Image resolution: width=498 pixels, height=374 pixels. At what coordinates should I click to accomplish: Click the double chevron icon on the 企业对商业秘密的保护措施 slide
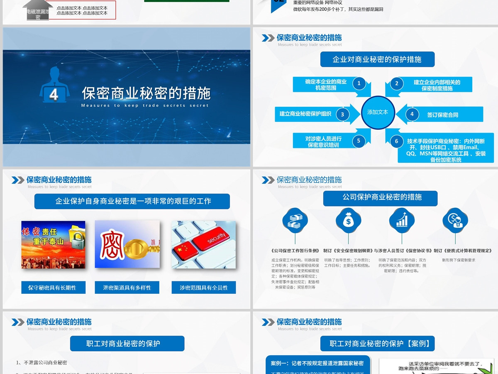(268, 38)
